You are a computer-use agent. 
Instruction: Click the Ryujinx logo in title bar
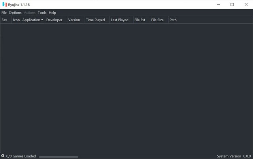(x=5, y=4)
